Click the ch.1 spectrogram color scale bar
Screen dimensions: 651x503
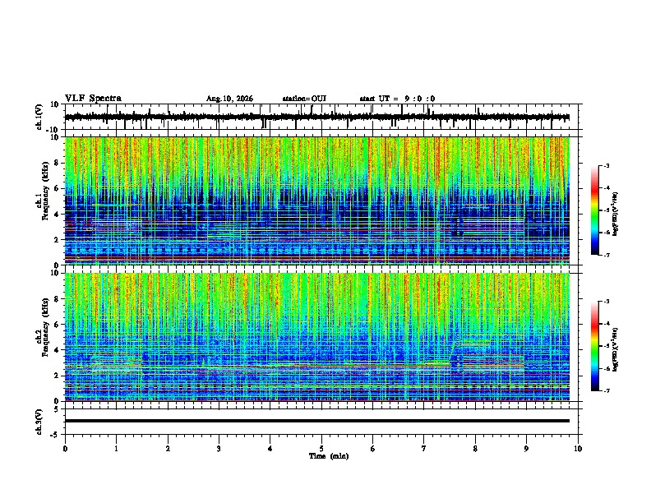[595, 210]
